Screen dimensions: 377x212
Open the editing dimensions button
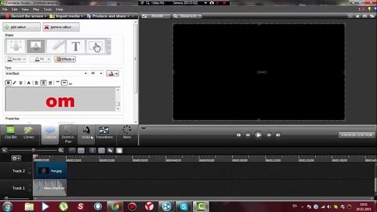tap(156, 16)
